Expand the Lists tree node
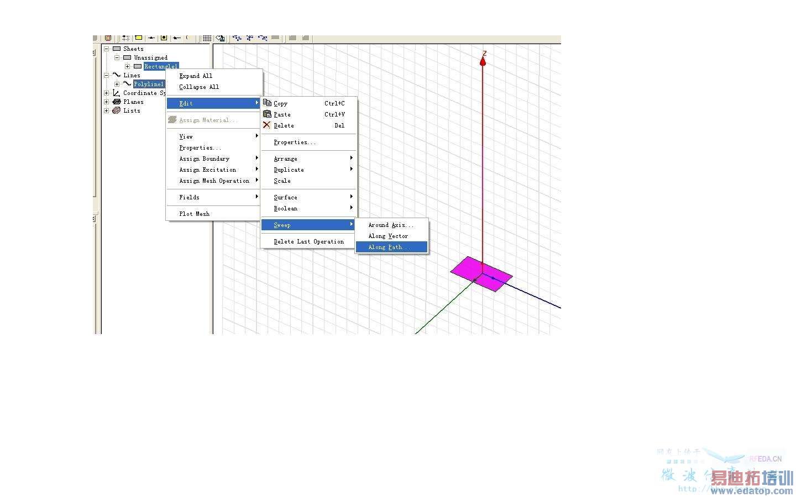This screenshot has height=497, width=796. 106,110
